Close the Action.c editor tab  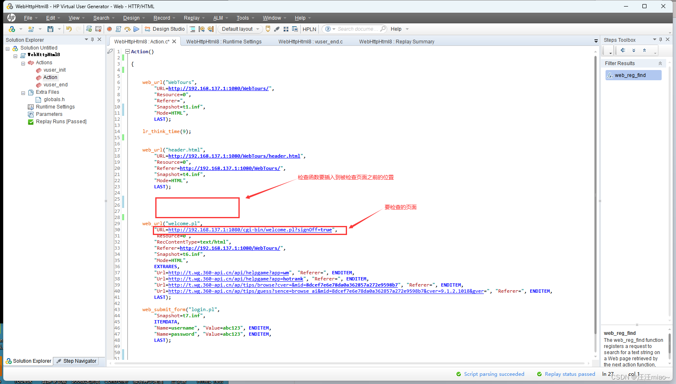[x=174, y=41]
